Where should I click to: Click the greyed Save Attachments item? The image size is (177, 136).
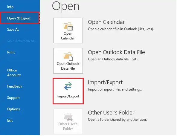coord(21,41)
